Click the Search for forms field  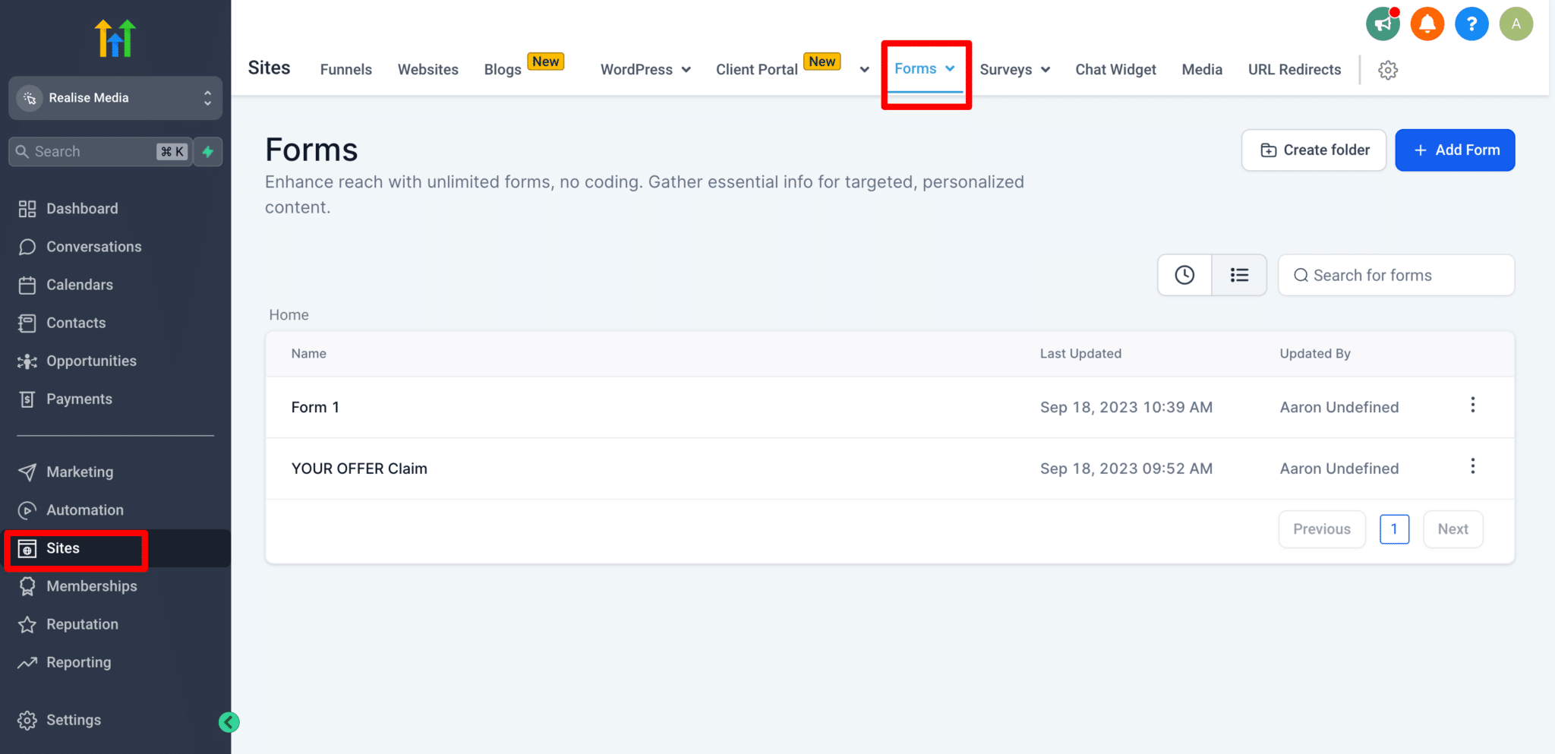1396,275
